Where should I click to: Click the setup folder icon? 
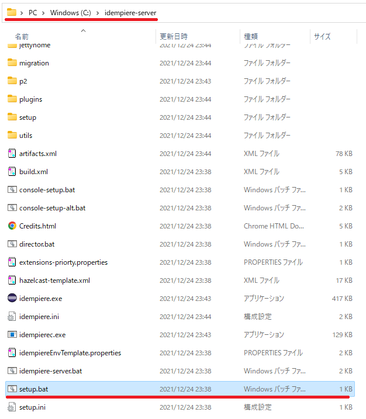click(x=12, y=117)
